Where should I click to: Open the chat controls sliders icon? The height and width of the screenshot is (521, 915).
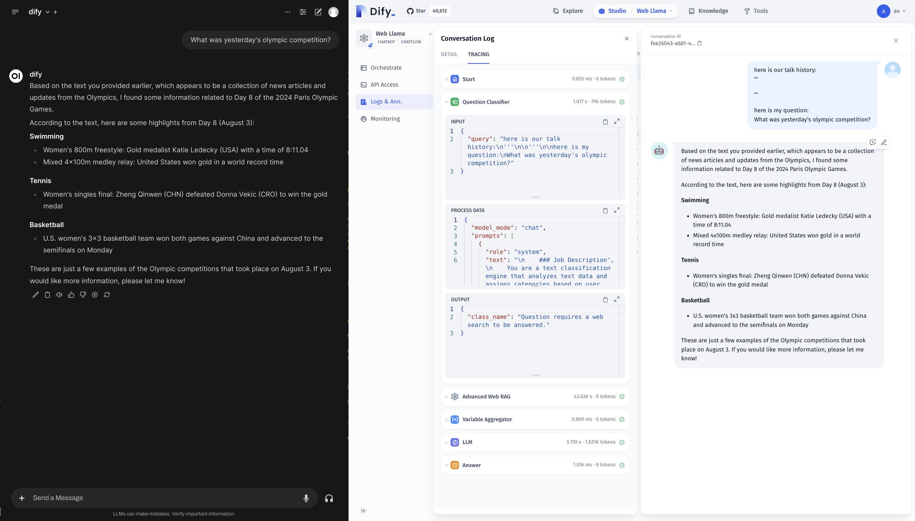(x=303, y=12)
